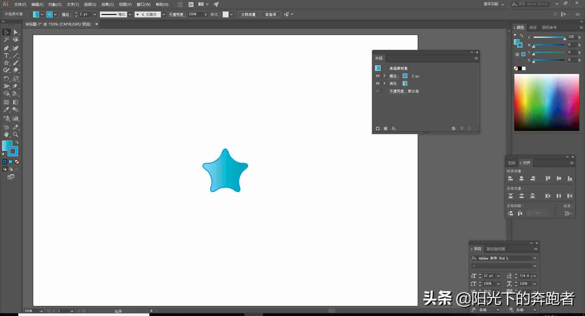Open the stroke weight dropdown in control bar

pyautogui.click(x=95, y=14)
